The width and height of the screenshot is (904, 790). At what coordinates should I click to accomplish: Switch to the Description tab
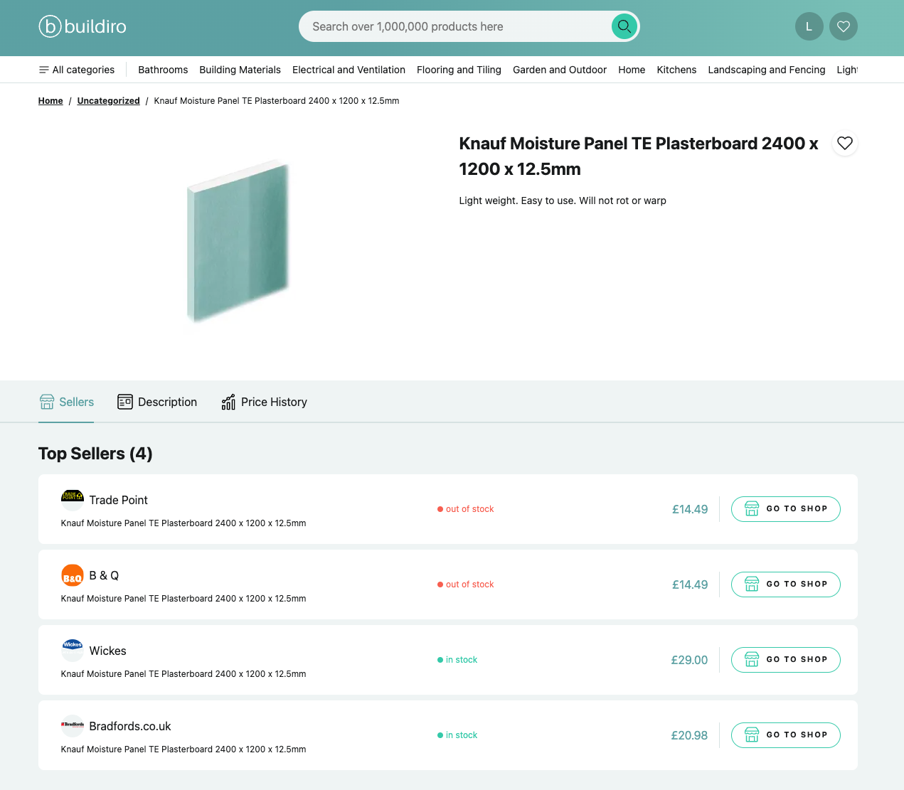(157, 402)
